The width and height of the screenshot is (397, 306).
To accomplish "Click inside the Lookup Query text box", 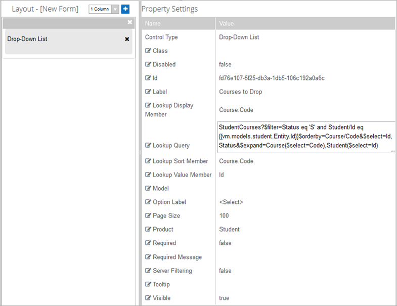I will pos(306,137).
